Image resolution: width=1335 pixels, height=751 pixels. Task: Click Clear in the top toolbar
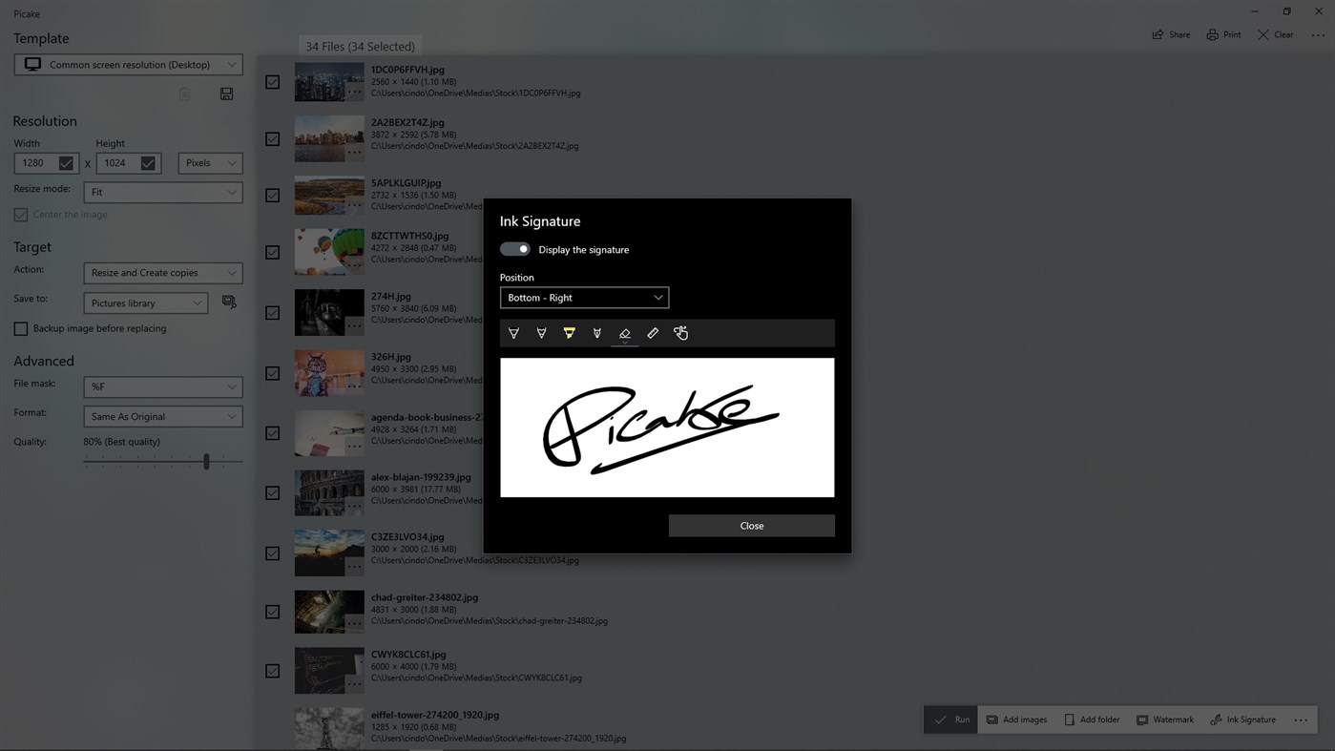[x=1276, y=34]
